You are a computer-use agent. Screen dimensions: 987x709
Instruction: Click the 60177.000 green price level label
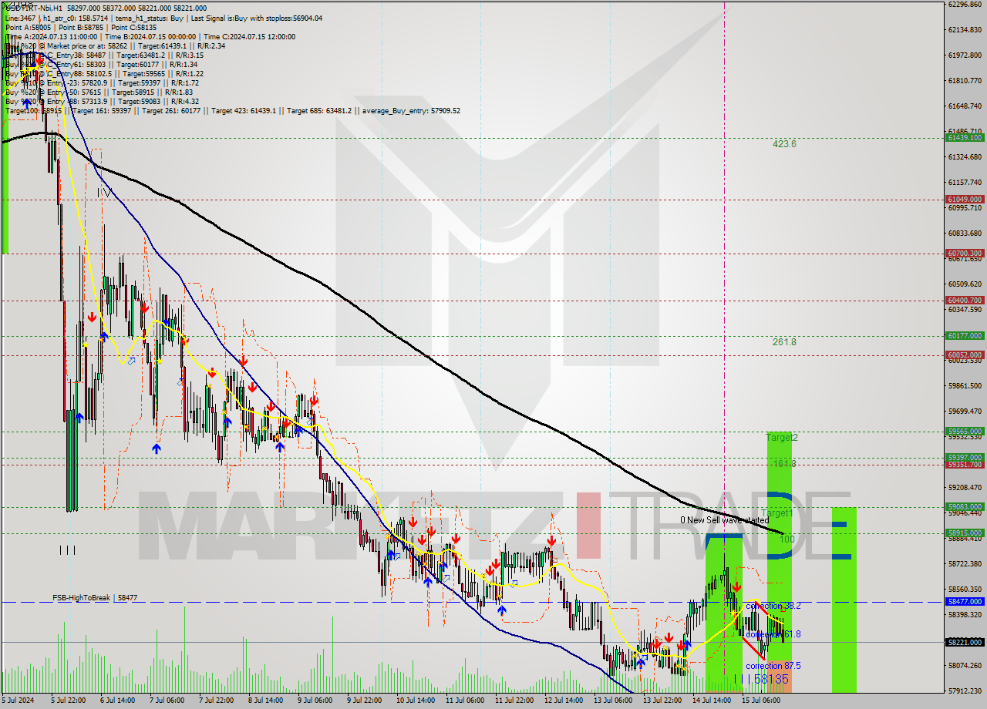964,336
